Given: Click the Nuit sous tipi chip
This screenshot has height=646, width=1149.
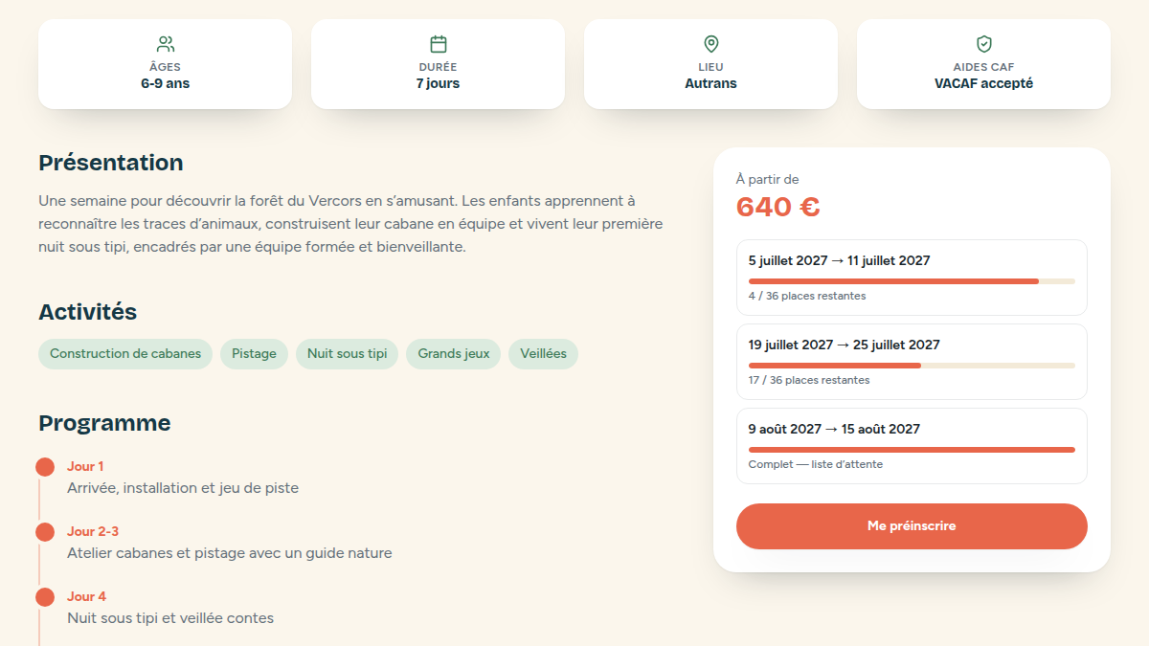Looking at the screenshot, I should (x=347, y=354).
